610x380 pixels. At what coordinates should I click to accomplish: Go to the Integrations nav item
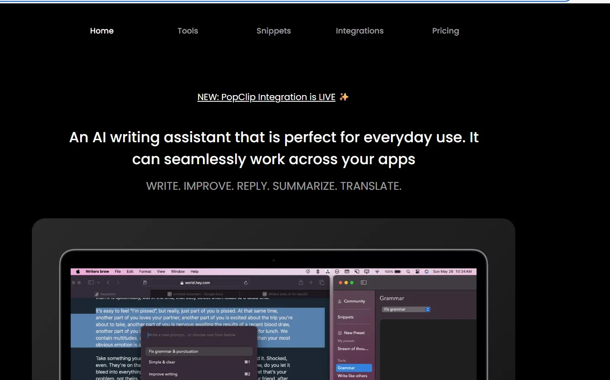(360, 31)
